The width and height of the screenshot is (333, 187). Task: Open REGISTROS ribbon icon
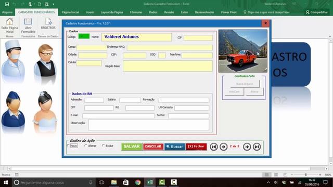tap(48, 24)
